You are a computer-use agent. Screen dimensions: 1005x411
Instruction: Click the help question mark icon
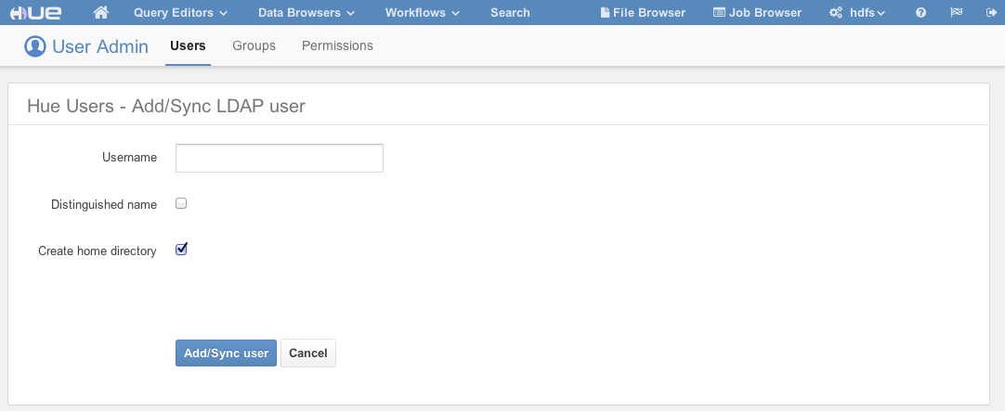[x=920, y=13]
